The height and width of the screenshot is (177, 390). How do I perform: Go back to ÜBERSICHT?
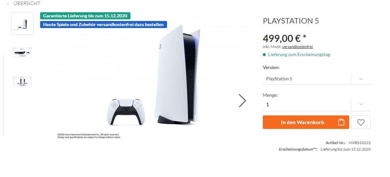pos(27,4)
